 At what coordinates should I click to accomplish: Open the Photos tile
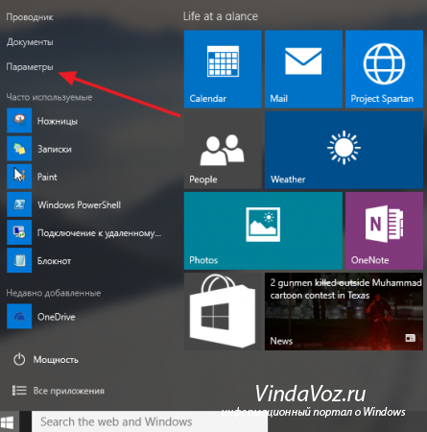point(263,230)
